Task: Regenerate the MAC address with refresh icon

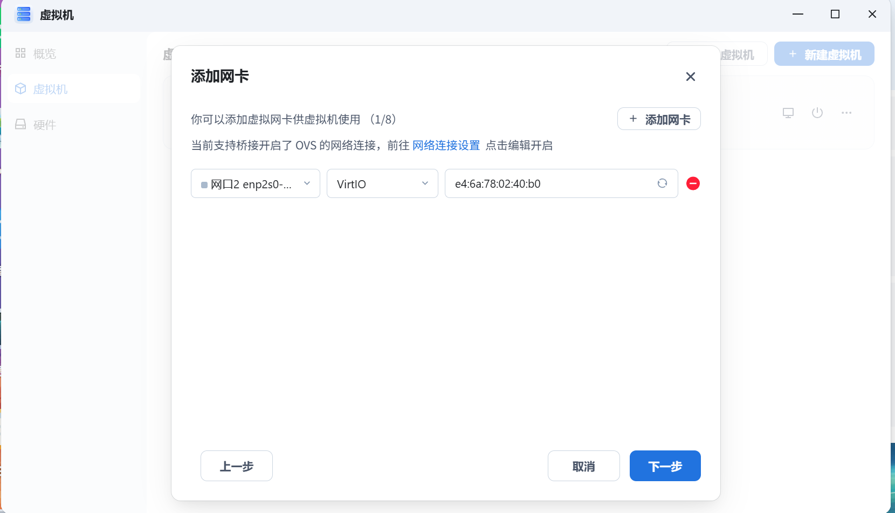Action: click(x=663, y=183)
